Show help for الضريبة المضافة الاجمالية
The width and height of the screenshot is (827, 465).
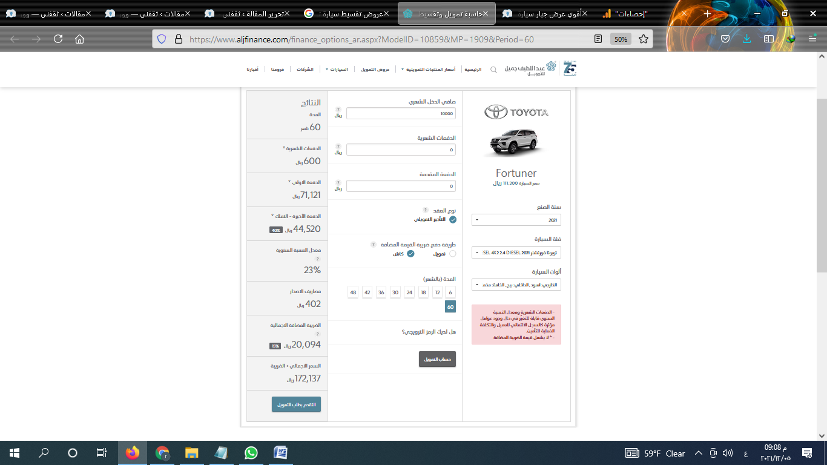coord(318,334)
